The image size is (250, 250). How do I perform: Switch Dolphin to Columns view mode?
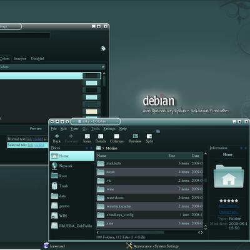117,138
